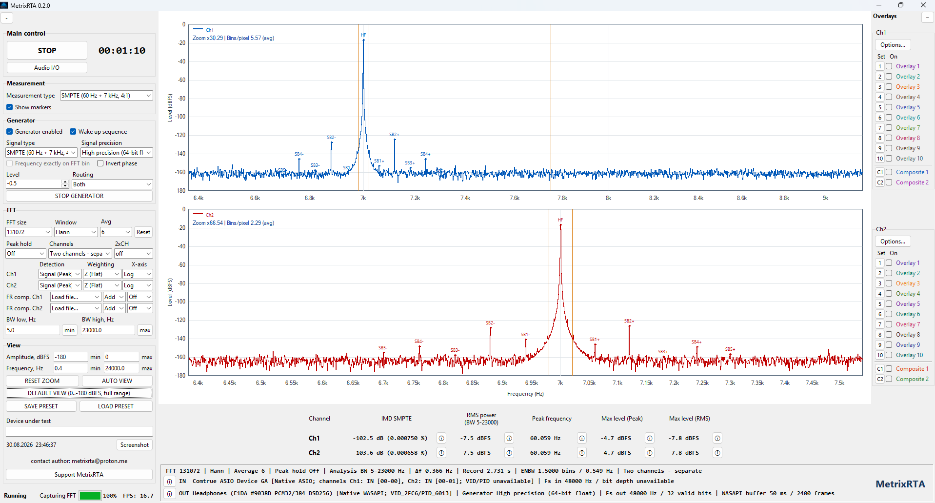935x503 pixels.
Task: Click Amplitude dBFS minimum field
Action: tap(71, 357)
